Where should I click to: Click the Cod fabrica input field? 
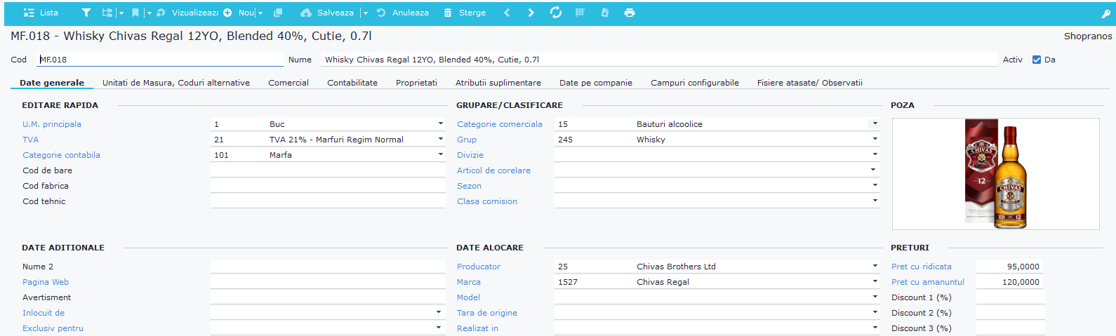328,186
